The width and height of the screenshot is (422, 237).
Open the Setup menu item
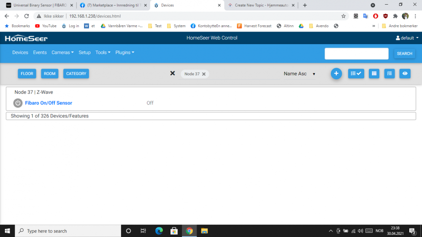(x=84, y=53)
